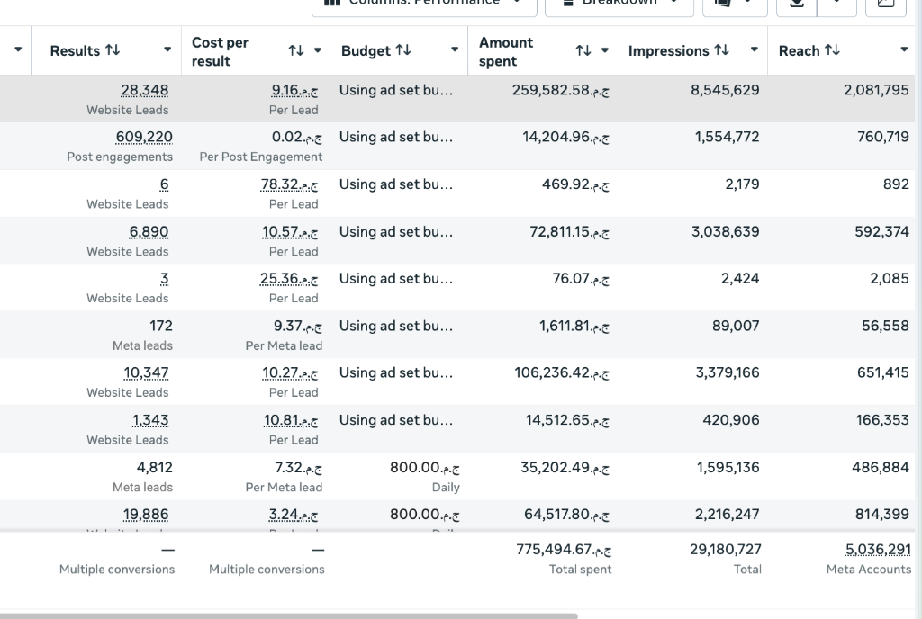Viewport: 922px width, 619px height.
Task: Select the 72,811.15 amount spent cell
Action: (569, 232)
